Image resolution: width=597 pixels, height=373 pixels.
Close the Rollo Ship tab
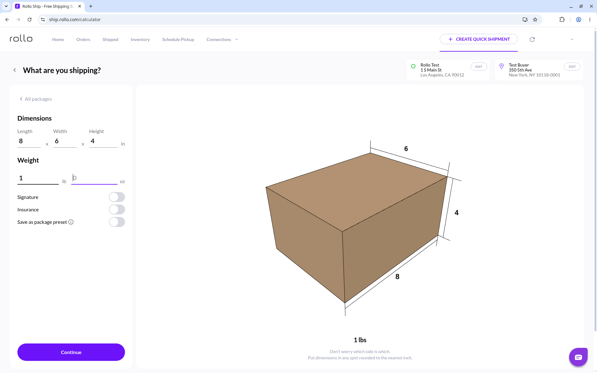80,6
